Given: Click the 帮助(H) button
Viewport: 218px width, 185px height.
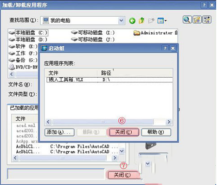Looking at the screenshot, I should (156, 132).
